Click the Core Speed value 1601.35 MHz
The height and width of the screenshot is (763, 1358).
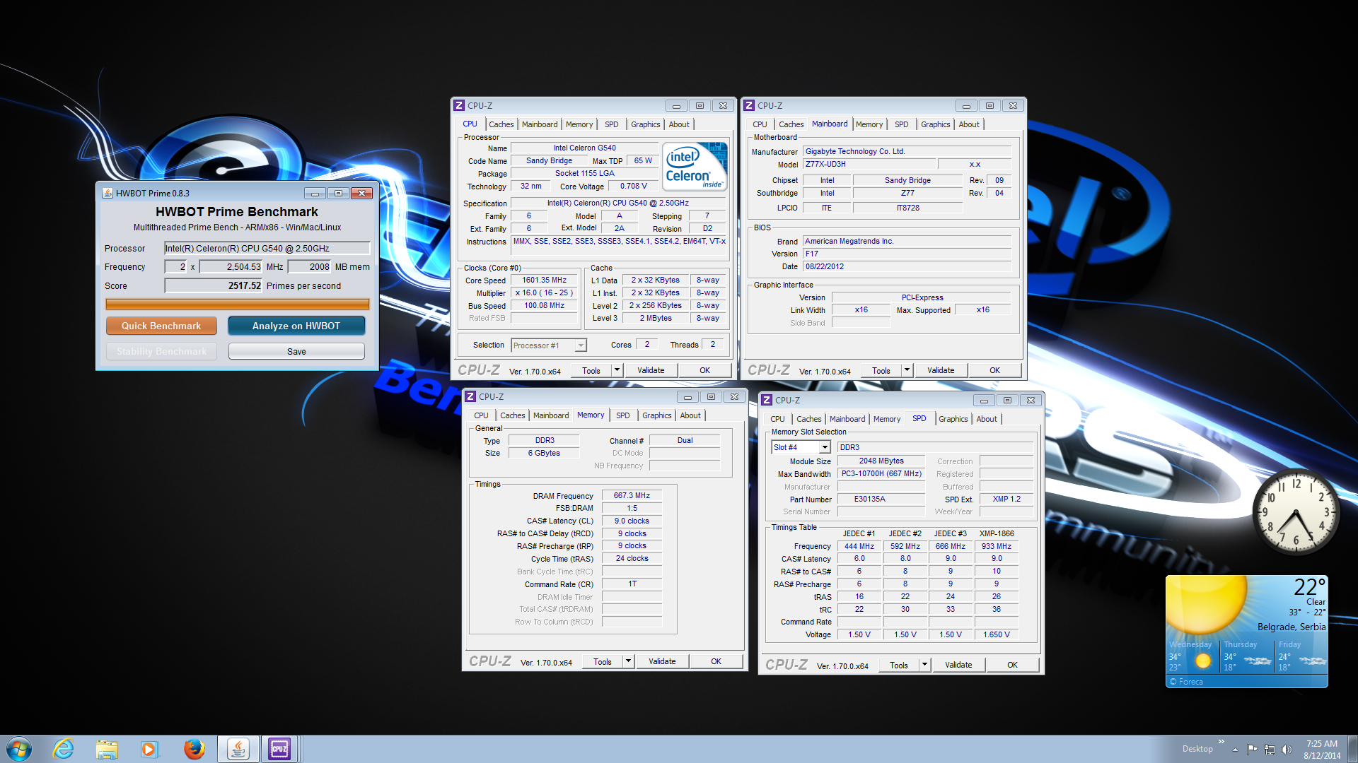[544, 280]
